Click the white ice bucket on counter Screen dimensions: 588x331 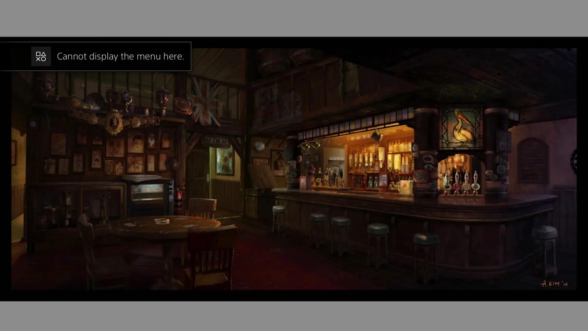(405, 187)
